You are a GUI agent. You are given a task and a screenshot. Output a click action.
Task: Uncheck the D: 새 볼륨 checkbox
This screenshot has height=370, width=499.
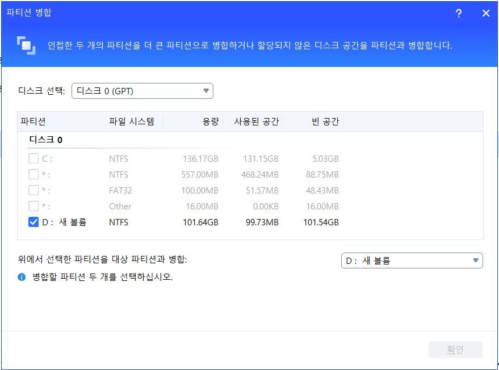[33, 222]
